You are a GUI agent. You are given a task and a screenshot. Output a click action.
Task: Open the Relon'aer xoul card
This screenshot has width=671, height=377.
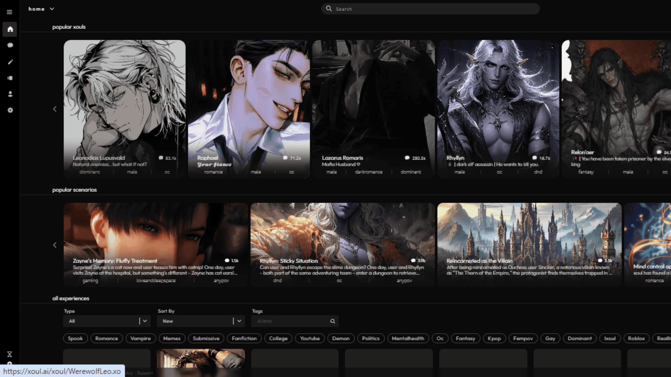coord(616,109)
